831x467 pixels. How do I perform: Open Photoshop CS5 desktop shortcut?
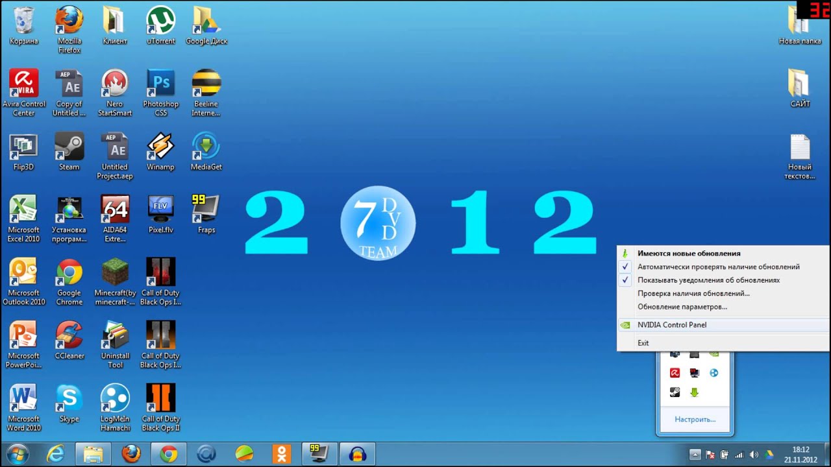point(160,93)
